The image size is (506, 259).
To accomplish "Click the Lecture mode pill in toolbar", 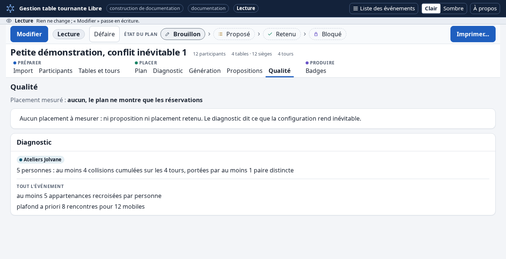I will click(69, 34).
